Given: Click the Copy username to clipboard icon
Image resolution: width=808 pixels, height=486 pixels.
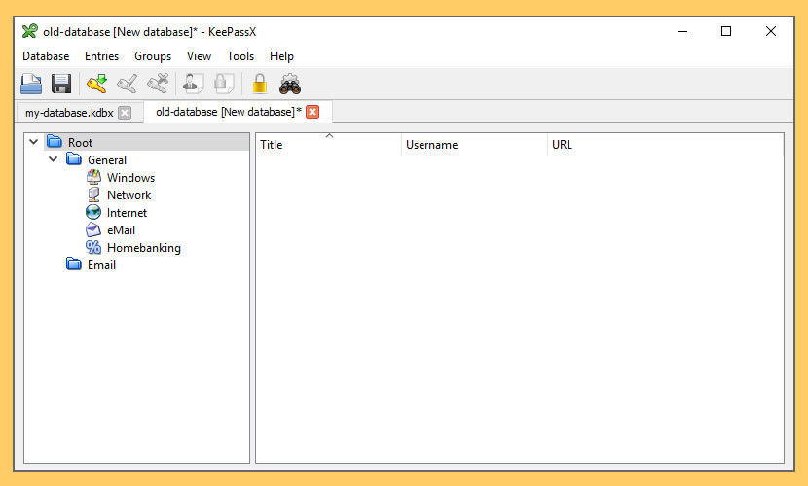Looking at the screenshot, I should (x=194, y=84).
